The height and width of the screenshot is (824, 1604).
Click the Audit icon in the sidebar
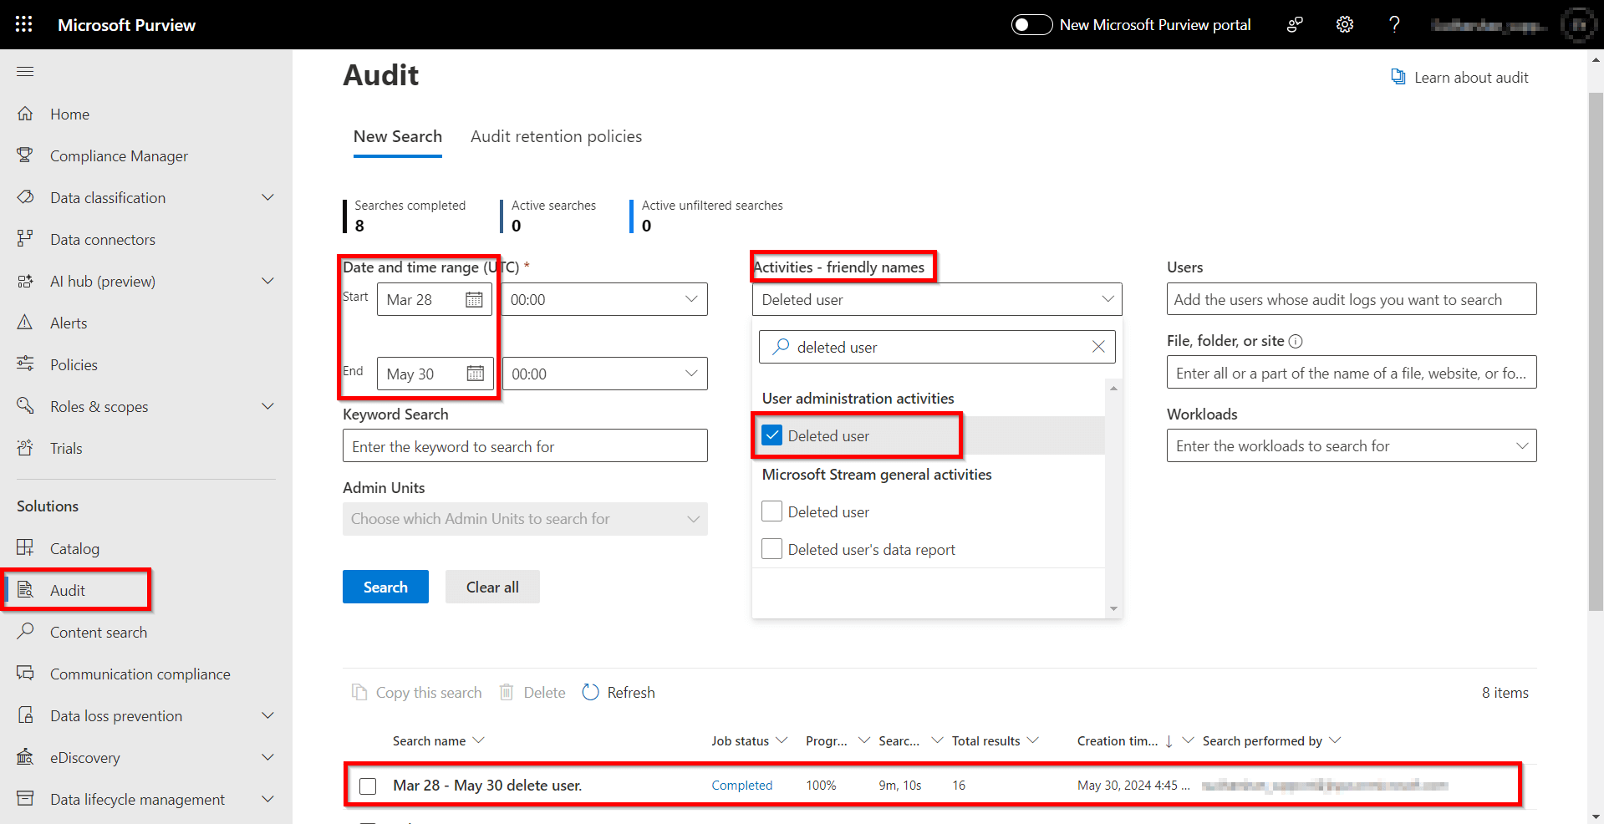click(25, 590)
